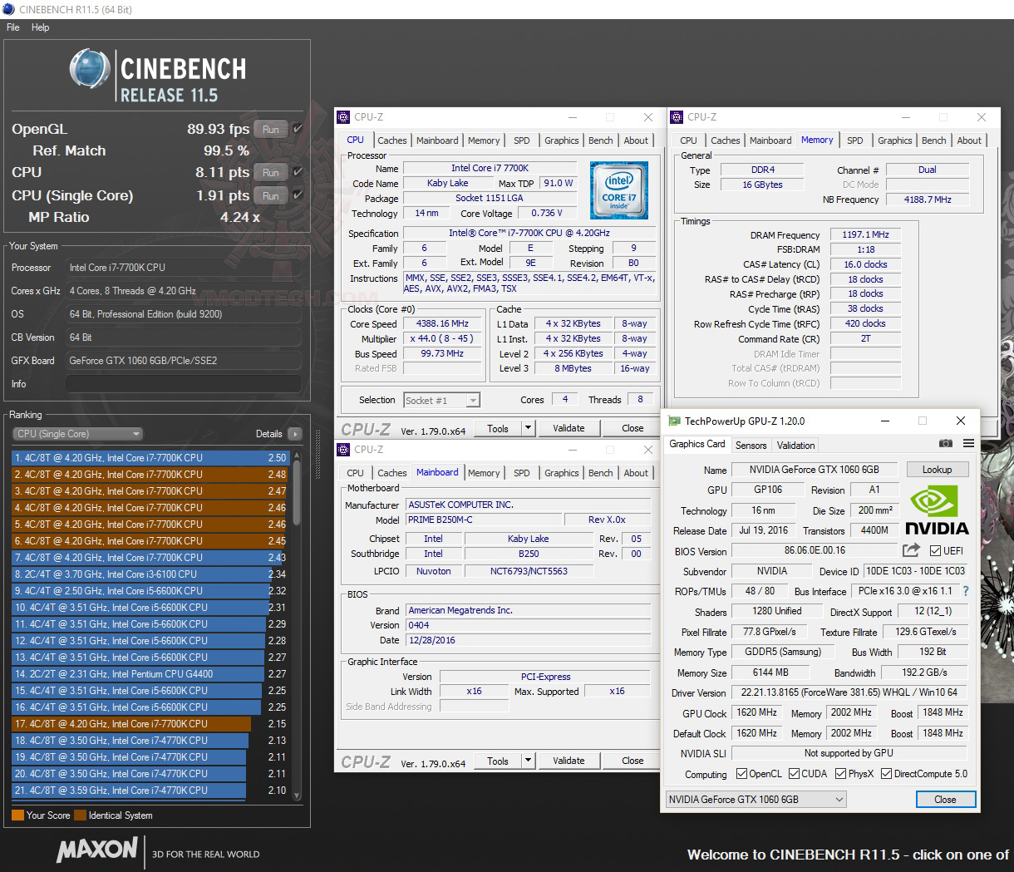Image resolution: width=1014 pixels, height=872 pixels.
Task: Open the Socket #1 selection dropdown
Action: pos(441,400)
